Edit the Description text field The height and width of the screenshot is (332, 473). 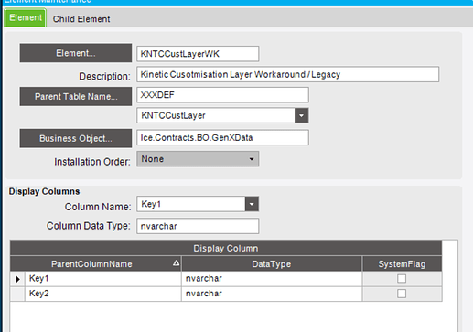[x=287, y=74]
